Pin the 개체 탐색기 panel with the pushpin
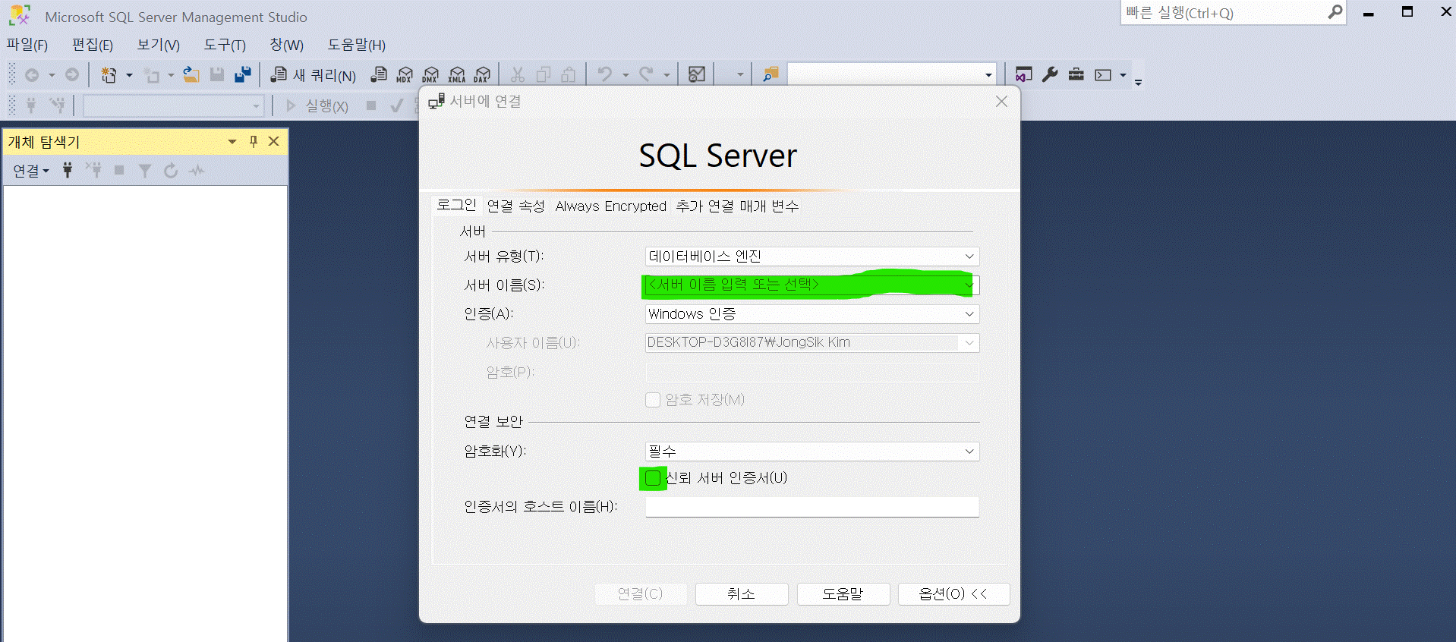Screen dimensions: 1456x642 pos(254,141)
